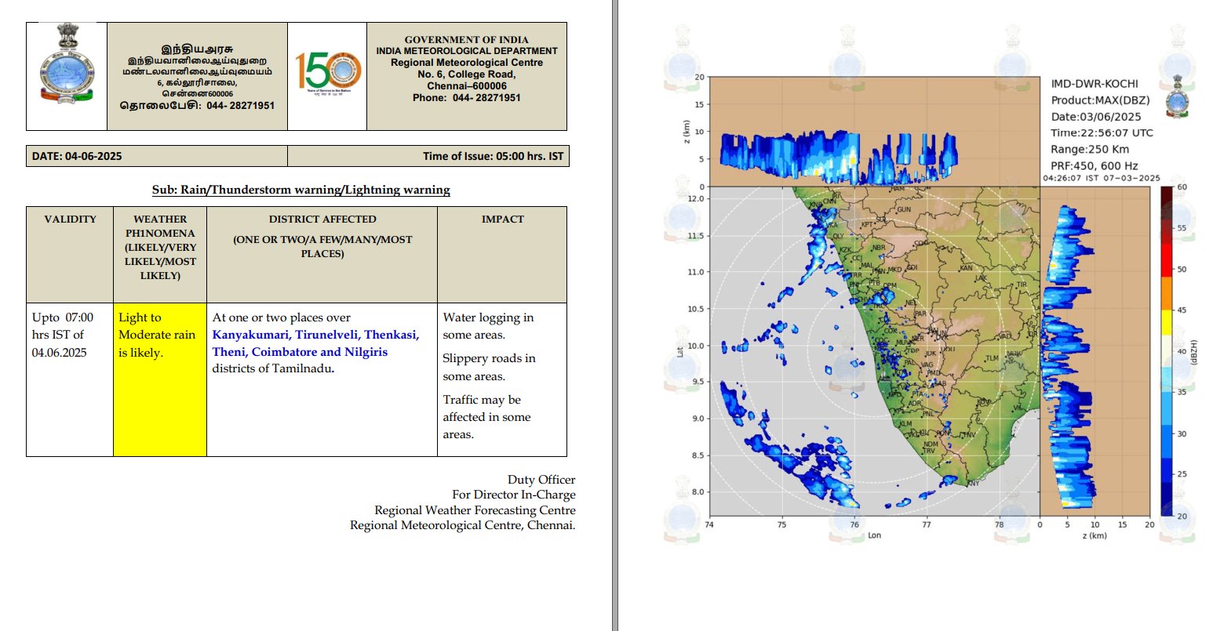
Task: Click the blue "Kanyakumari, Tirunelveli, Thenkasi" text
Action: tap(315, 335)
